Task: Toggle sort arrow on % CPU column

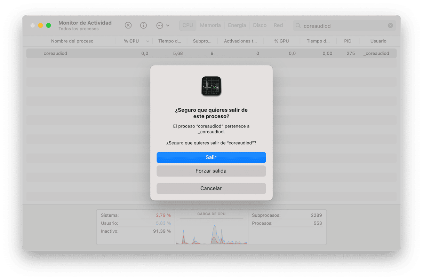Action: [x=147, y=41]
